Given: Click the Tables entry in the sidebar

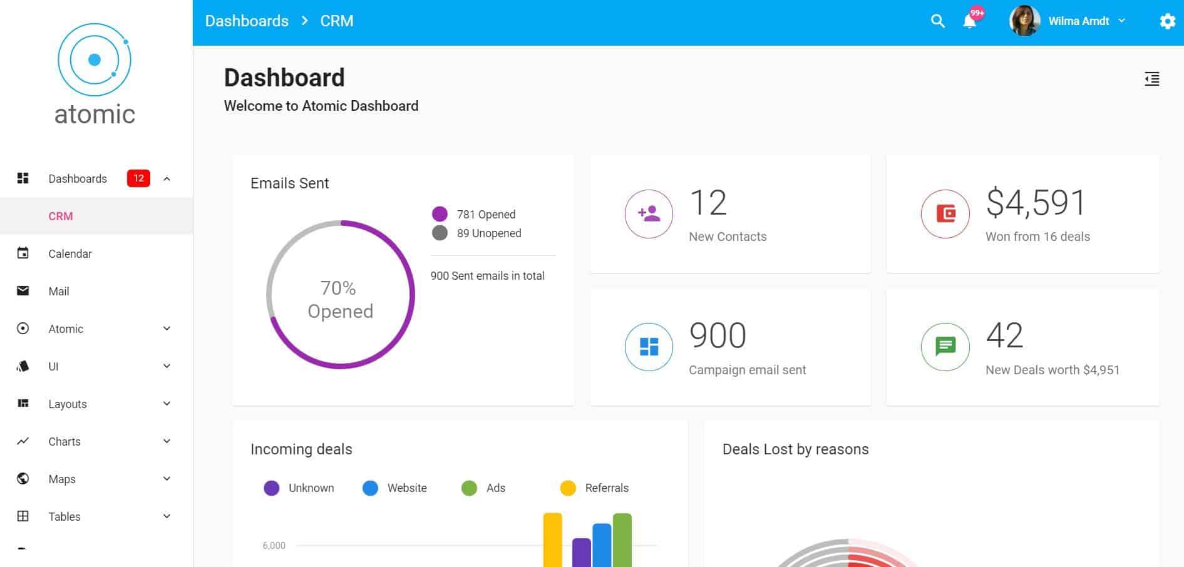Looking at the screenshot, I should (x=64, y=516).
